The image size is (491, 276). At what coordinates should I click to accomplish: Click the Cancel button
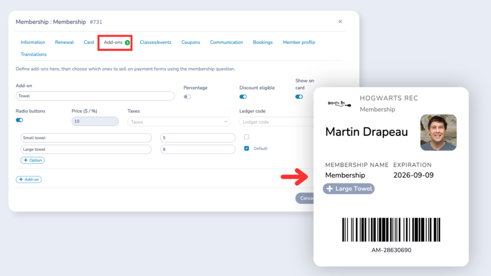[304, 198]
